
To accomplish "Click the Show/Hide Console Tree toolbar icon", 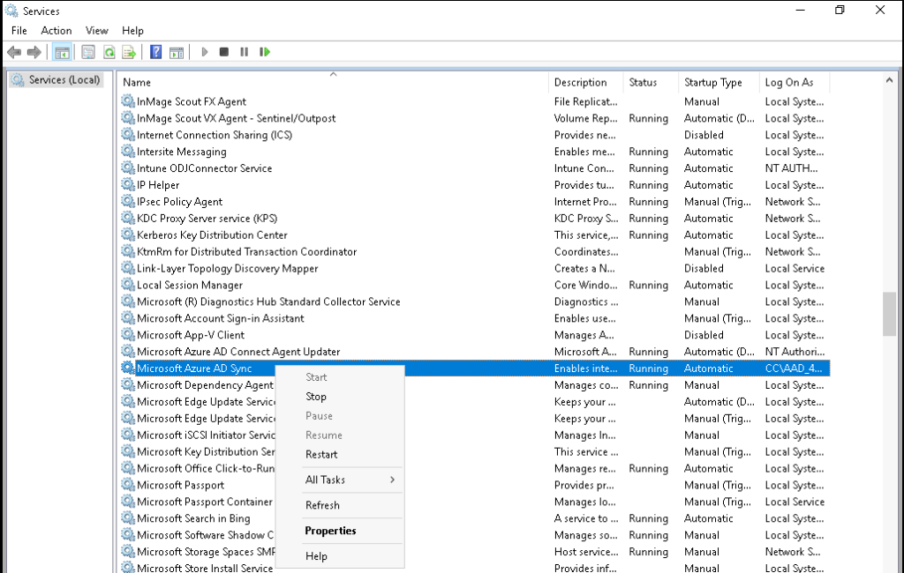I will coord(62,52).
